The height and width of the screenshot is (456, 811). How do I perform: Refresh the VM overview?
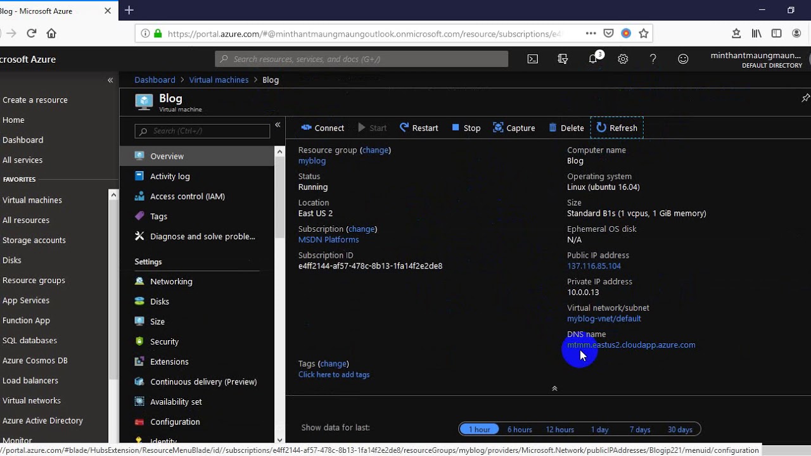617,128
